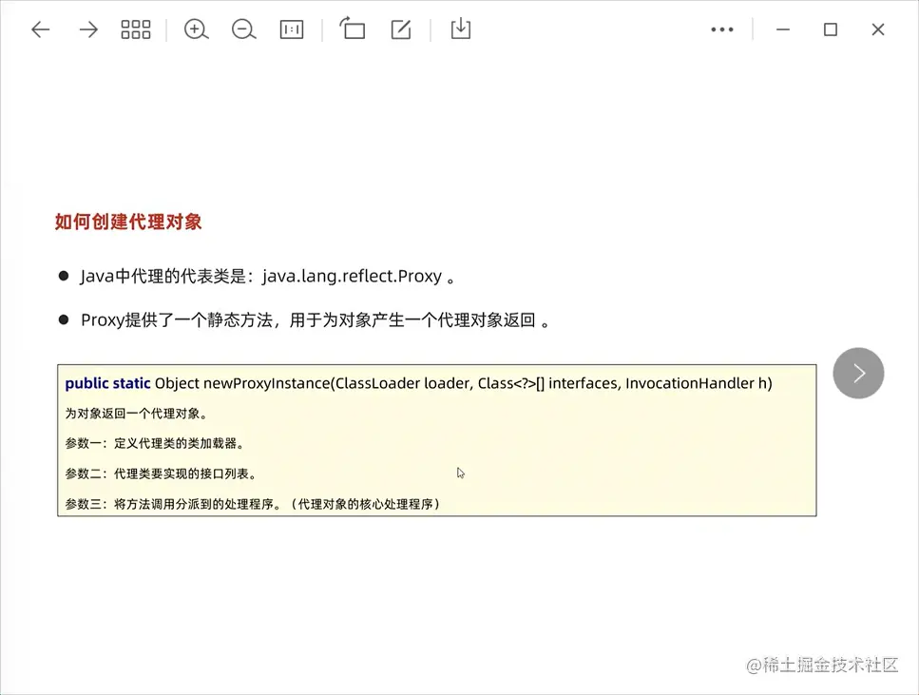Viewport: 919px width, 695px height.
Task: Maximize the image viewer window
Action: coord(831,29)
